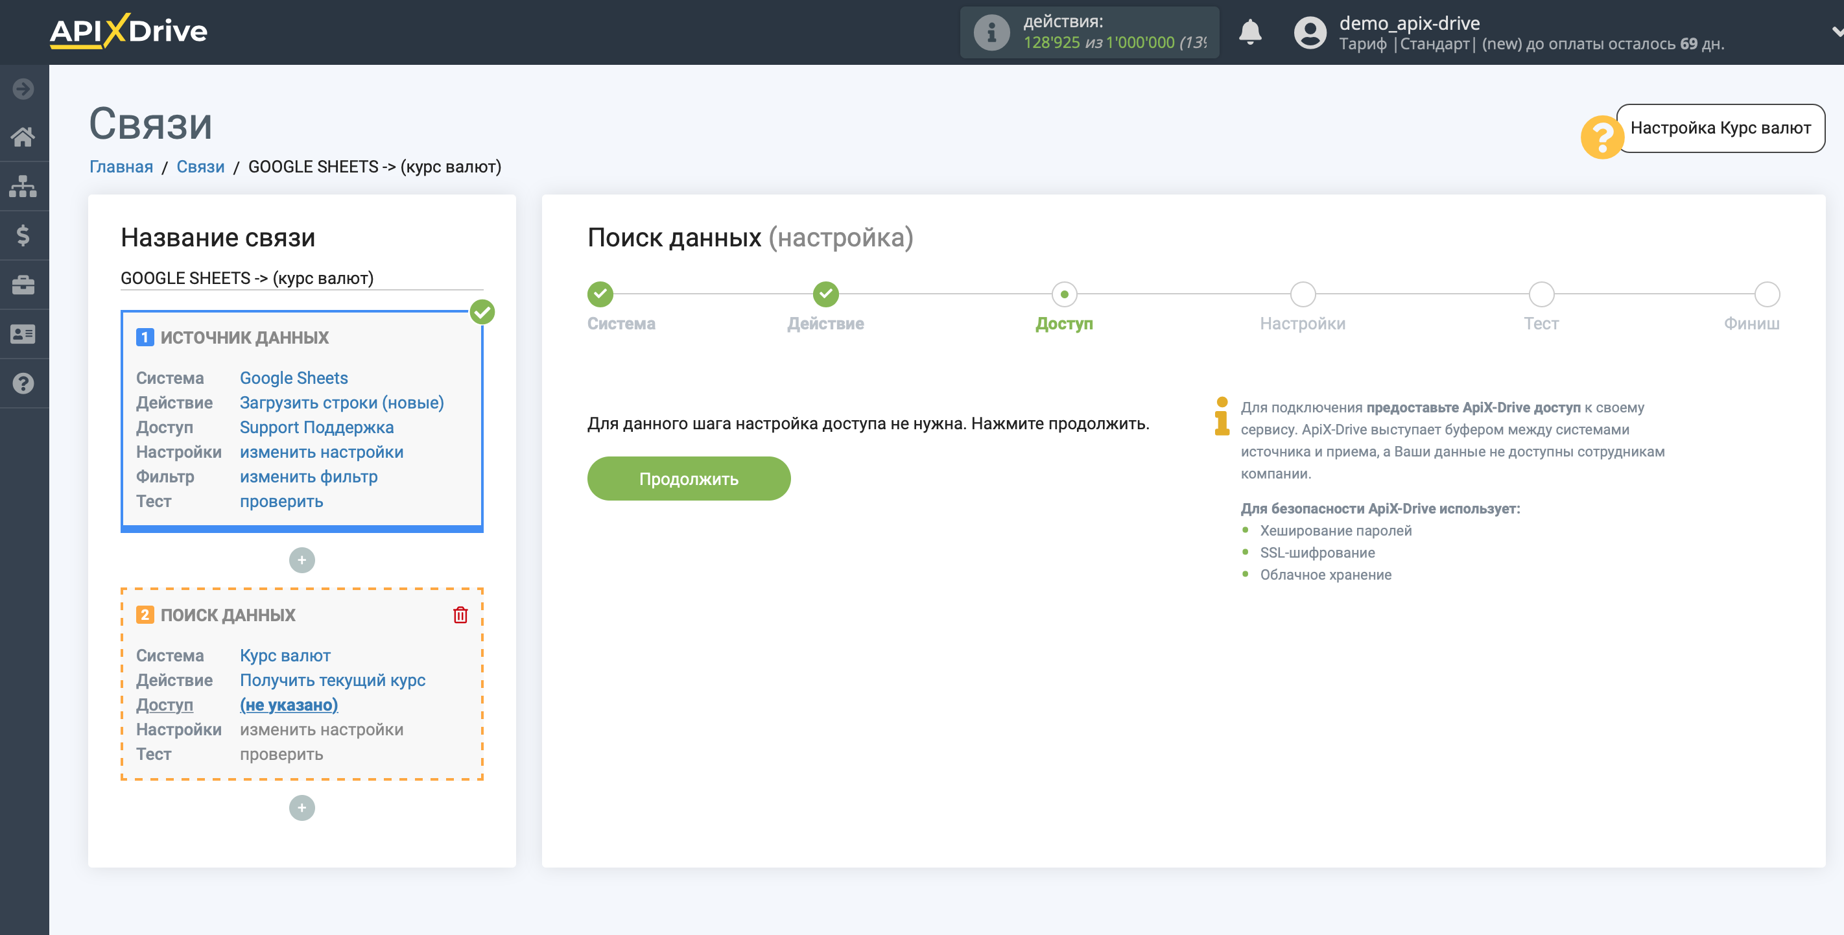Open connections sitemap icon in sidebar
The width and height of the screenshot is (1844, 935).
(23, 186)
